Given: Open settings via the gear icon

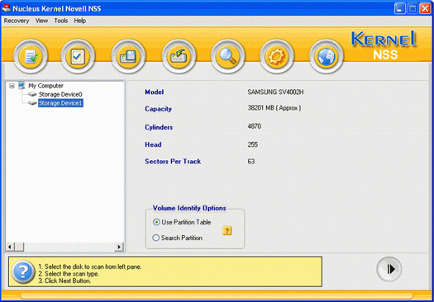Looking at the screenshot, I should [276, 56].
